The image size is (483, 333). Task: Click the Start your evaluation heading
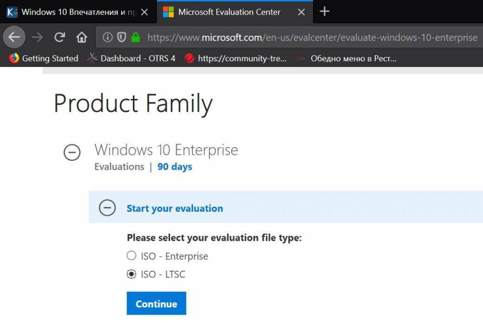pyautogui.click(x=175, y=208)
